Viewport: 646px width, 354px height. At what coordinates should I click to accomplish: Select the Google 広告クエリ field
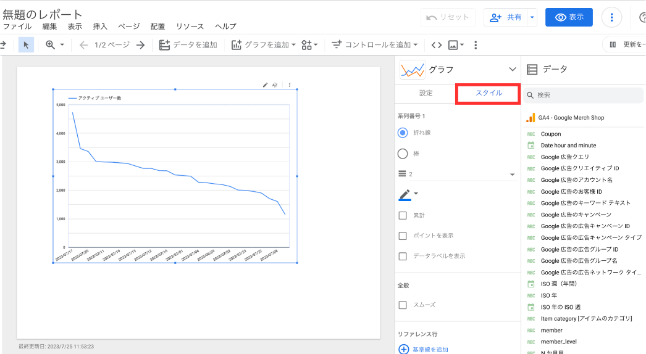click(565, 157)
